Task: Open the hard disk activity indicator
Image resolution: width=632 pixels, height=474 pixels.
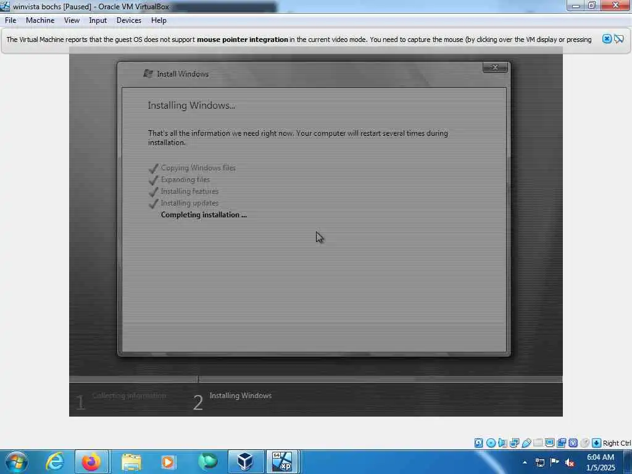Action: tap(478, 443)
